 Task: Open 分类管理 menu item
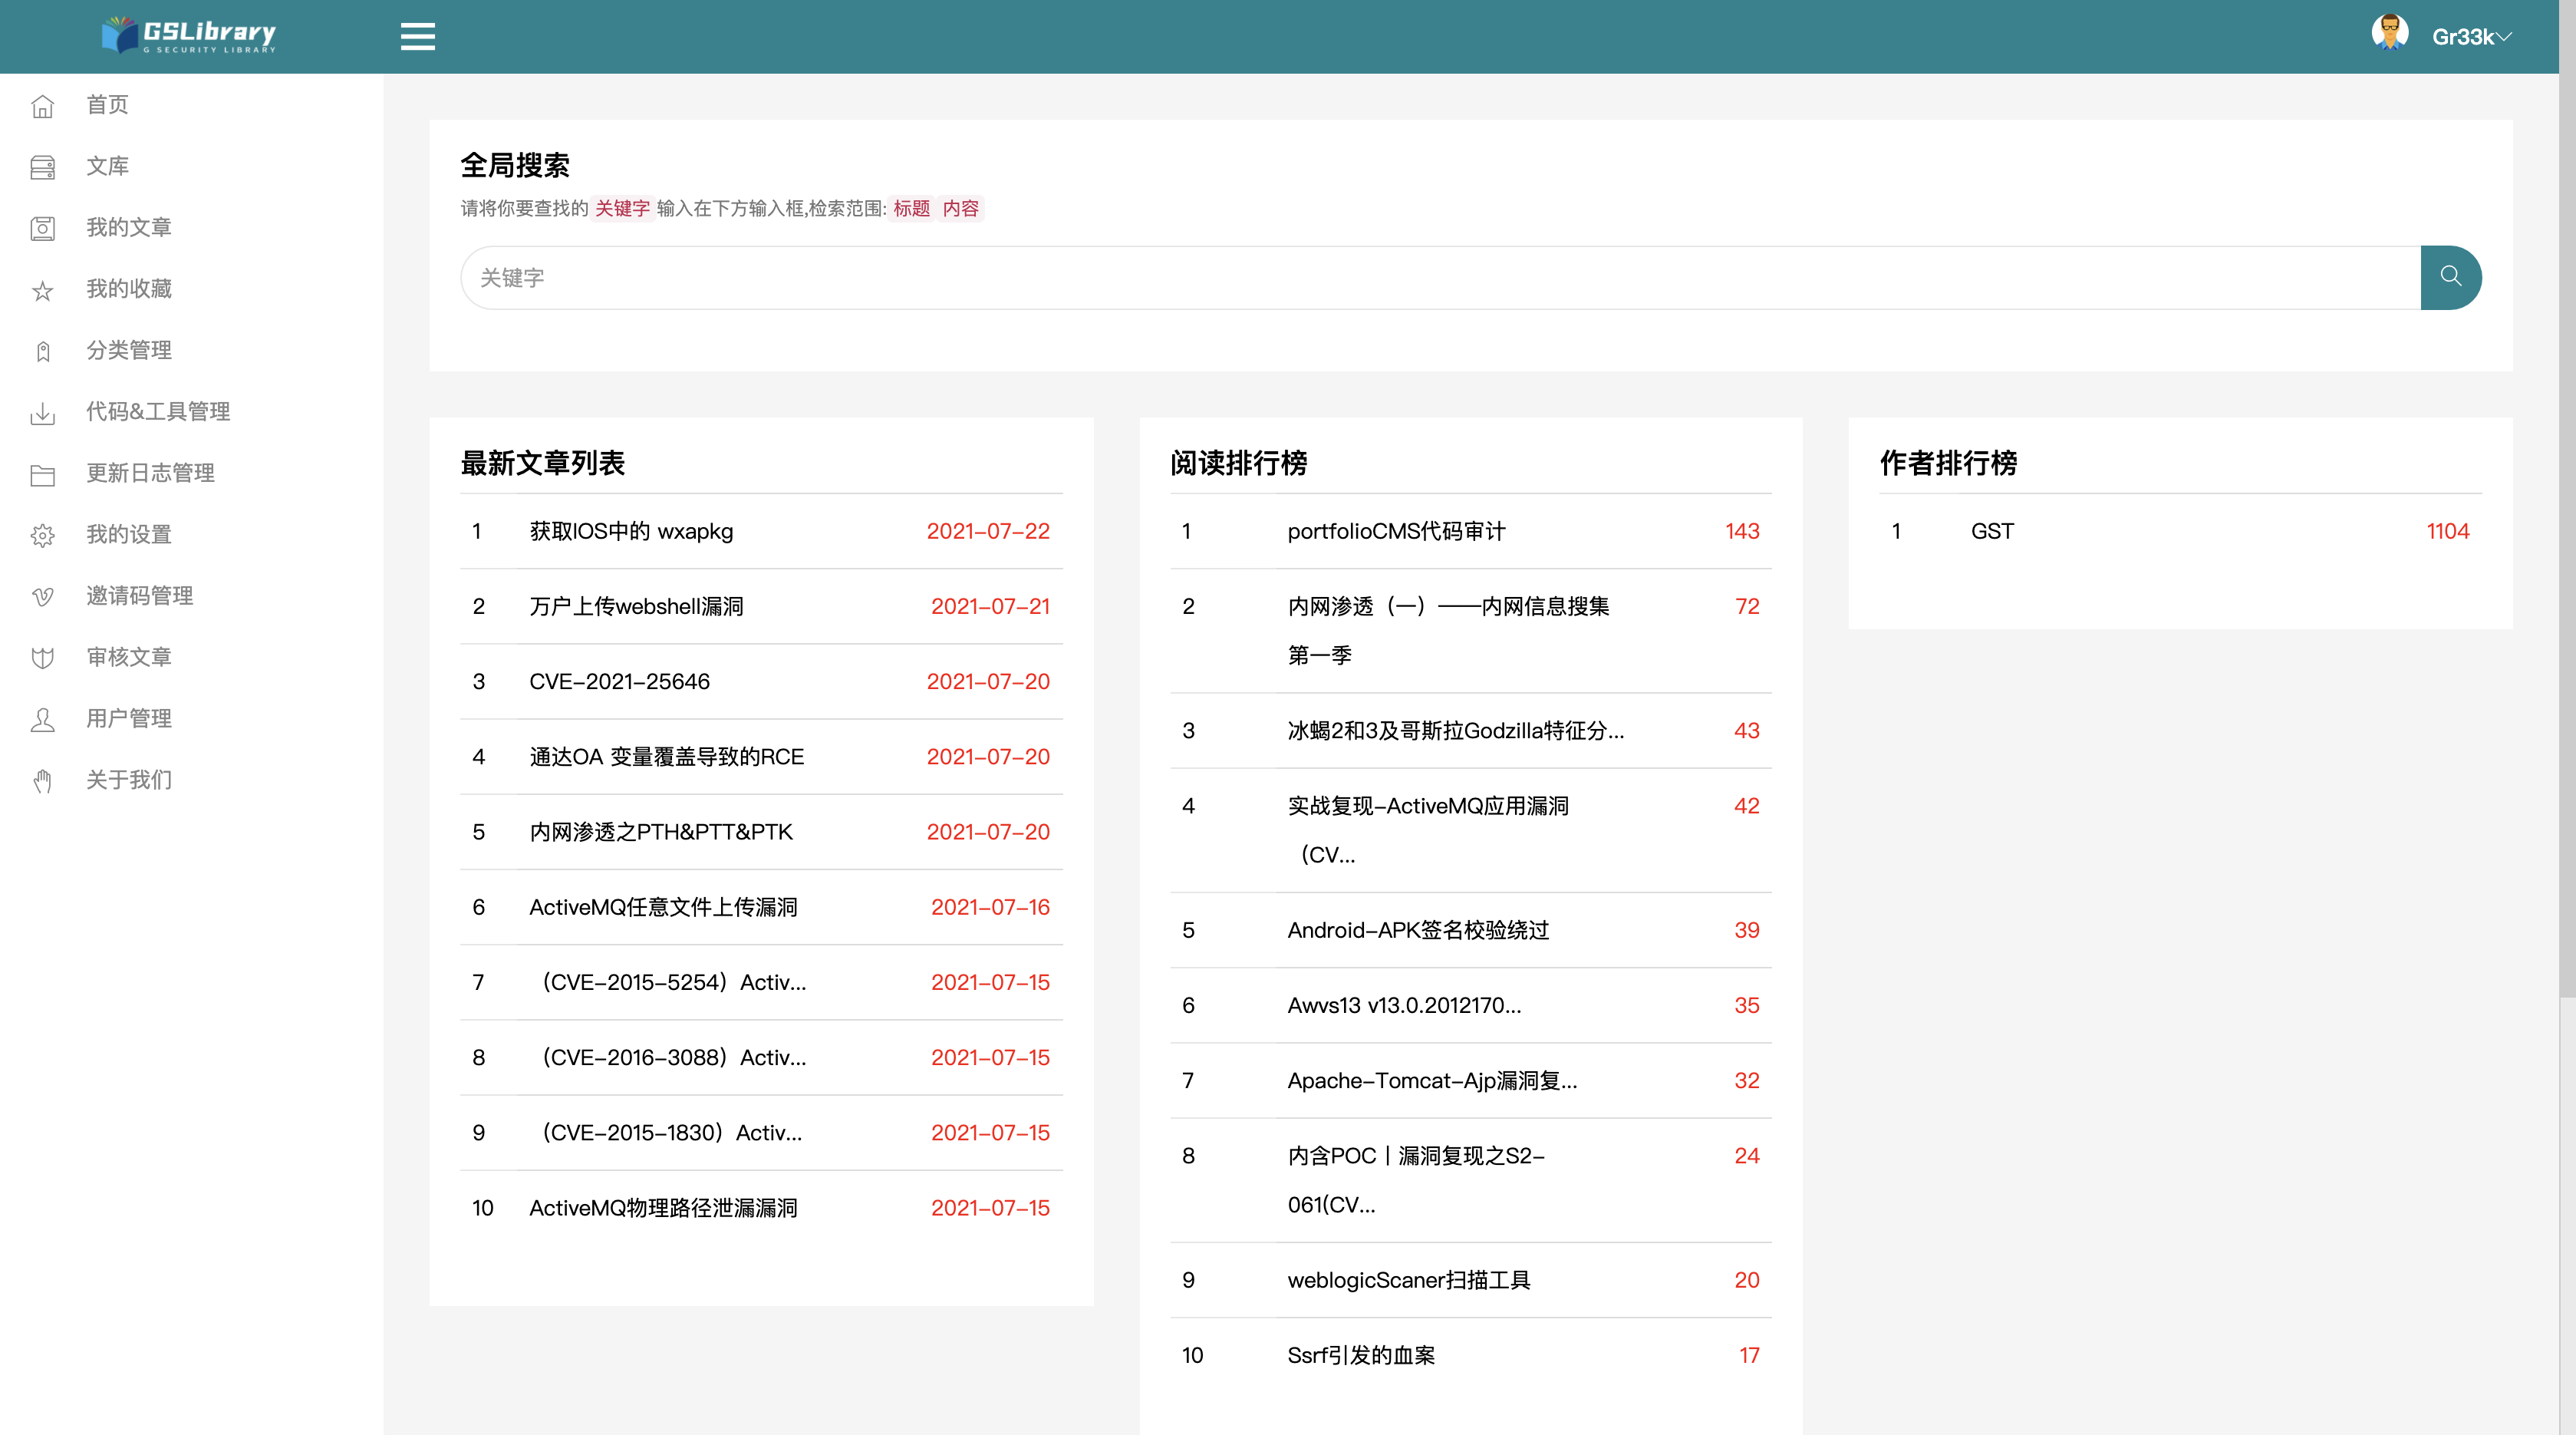point(129,350)
